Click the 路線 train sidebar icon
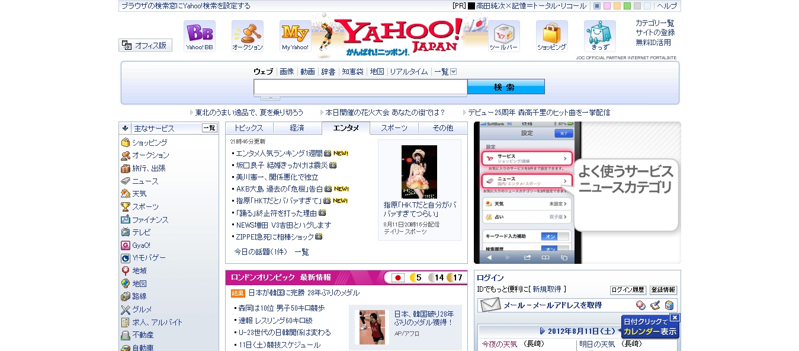The width and height of the screenshot is (799, 351). tap(126, 296)
